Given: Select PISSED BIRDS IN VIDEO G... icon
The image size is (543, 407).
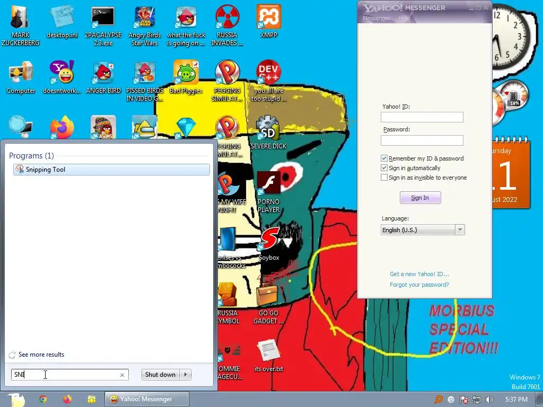Looking at the screenshot, I should click(144, 81).
